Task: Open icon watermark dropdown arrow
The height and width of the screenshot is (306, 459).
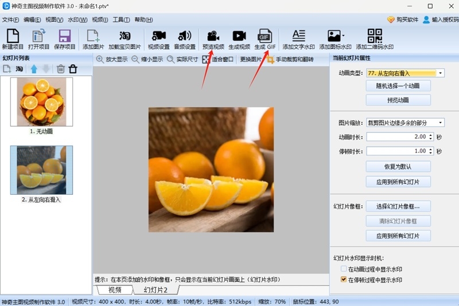Action: [343, 36]
